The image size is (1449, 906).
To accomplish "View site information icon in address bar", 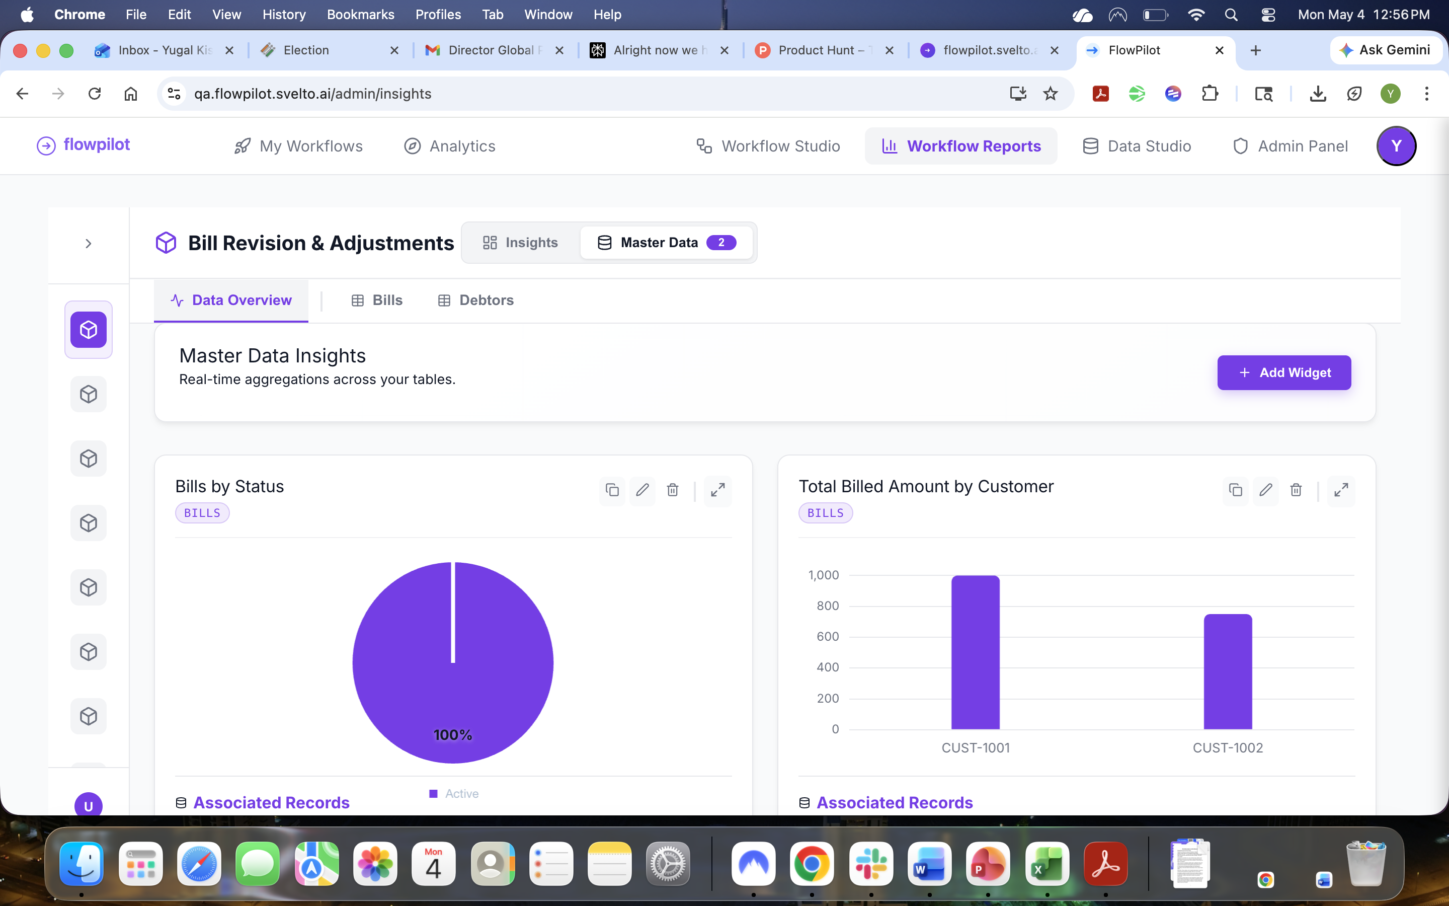I will point(174,94).
